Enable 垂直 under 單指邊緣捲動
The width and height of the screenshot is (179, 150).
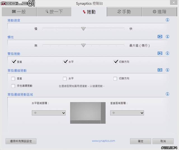(x=13, y=79)
